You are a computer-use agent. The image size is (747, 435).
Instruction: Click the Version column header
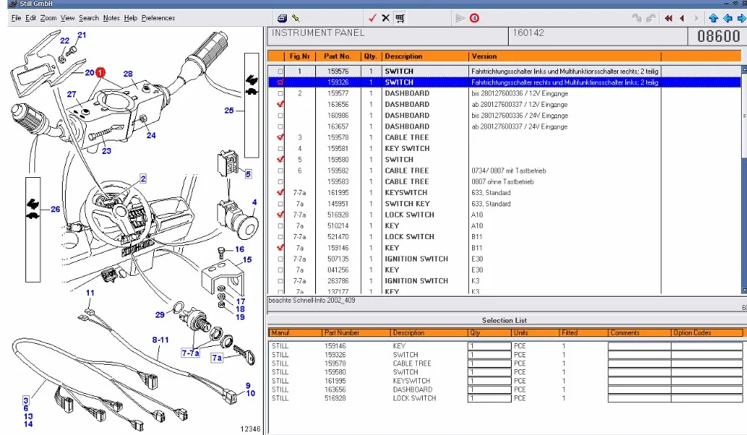(x=565, y=56)
